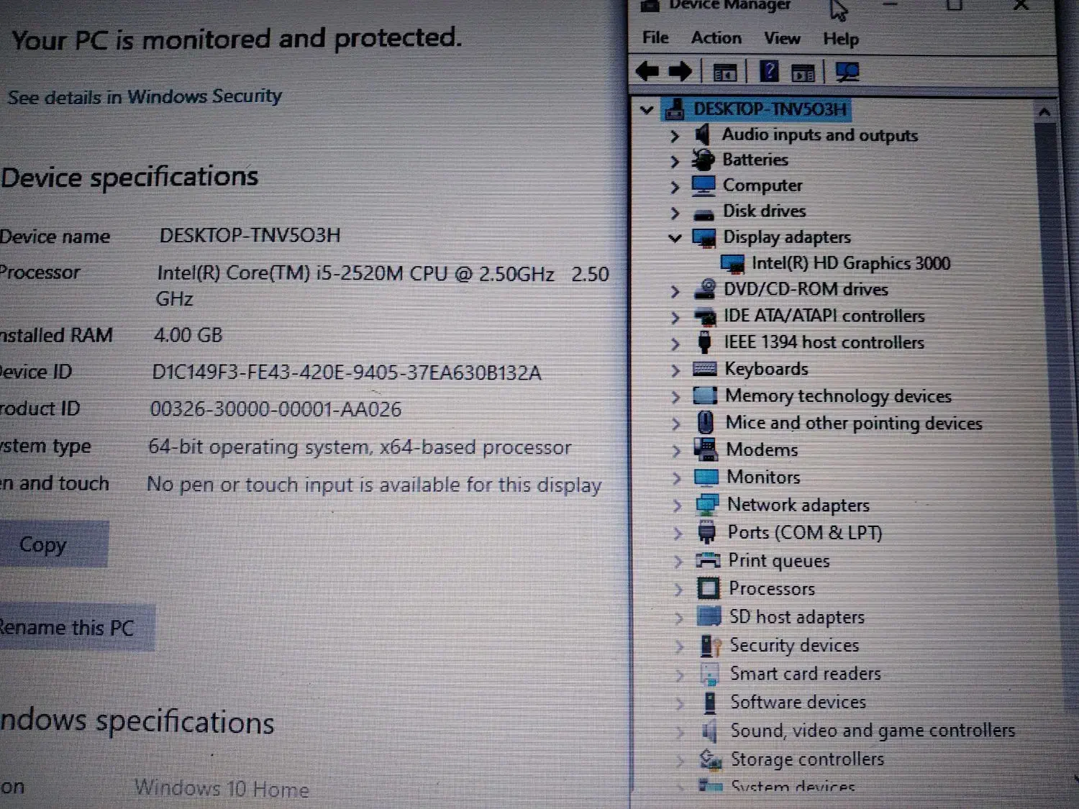
Task: Click the Show/Hide Console Tree toolbar icon
Action: 725,70
